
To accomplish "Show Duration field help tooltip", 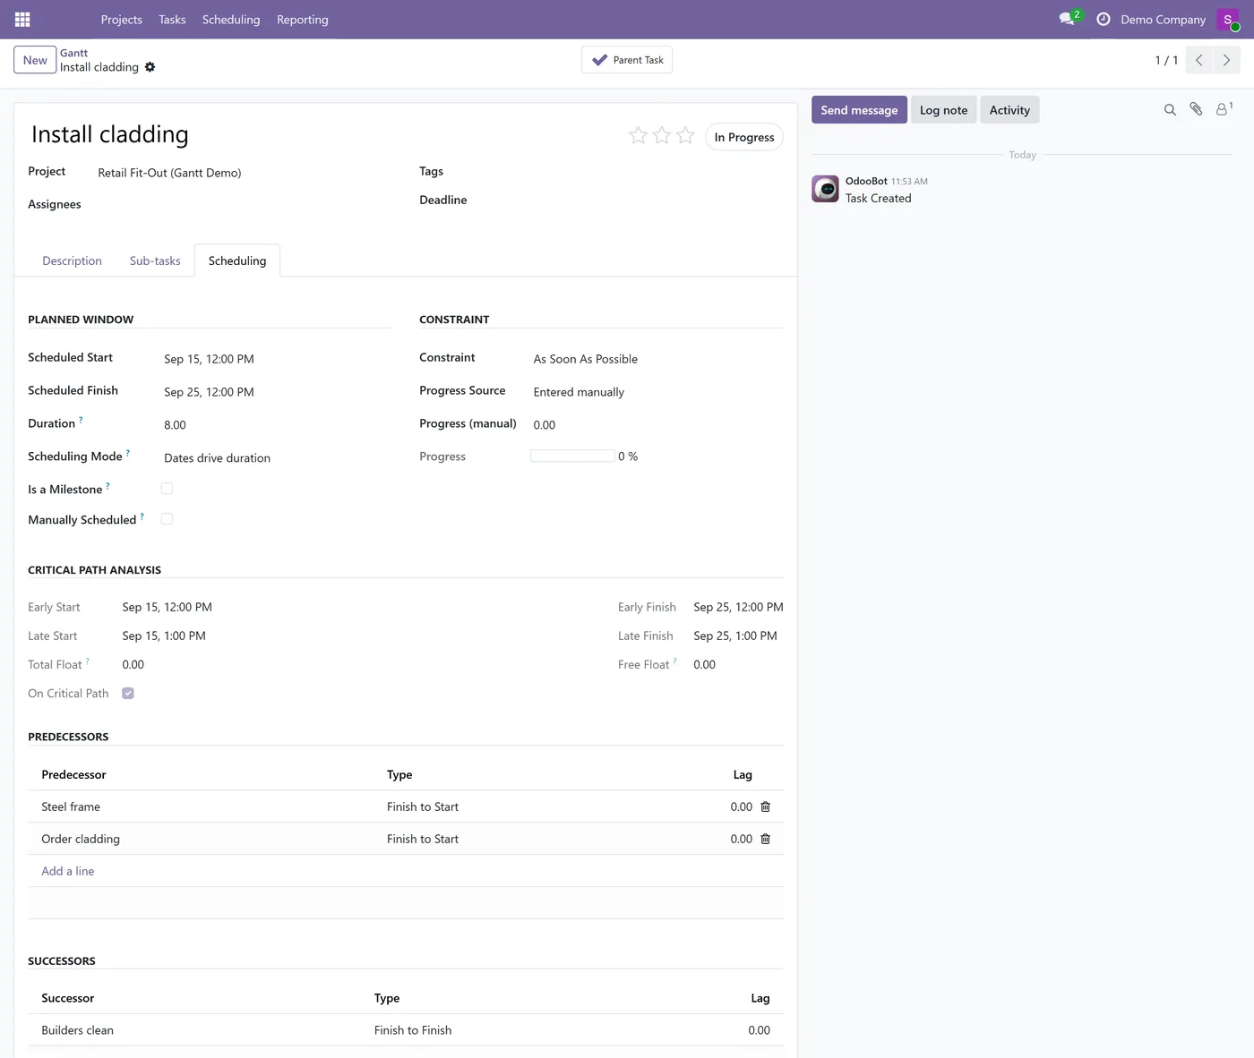I will [81, 419].
